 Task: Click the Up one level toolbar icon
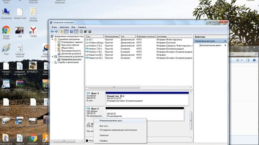pos(62,31)
